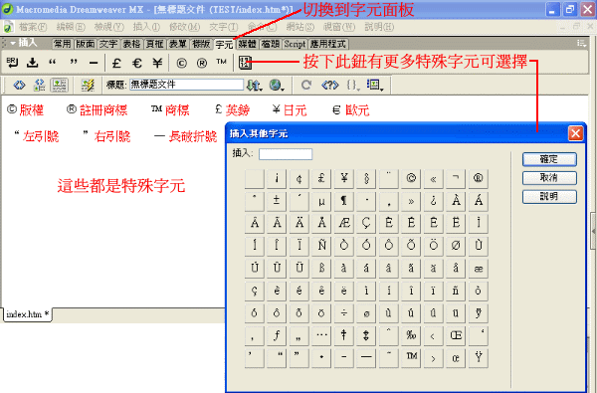This screenshot has height=393, width=597.
Task: Click the 說明 button in dialog
Action: point(549,197)
